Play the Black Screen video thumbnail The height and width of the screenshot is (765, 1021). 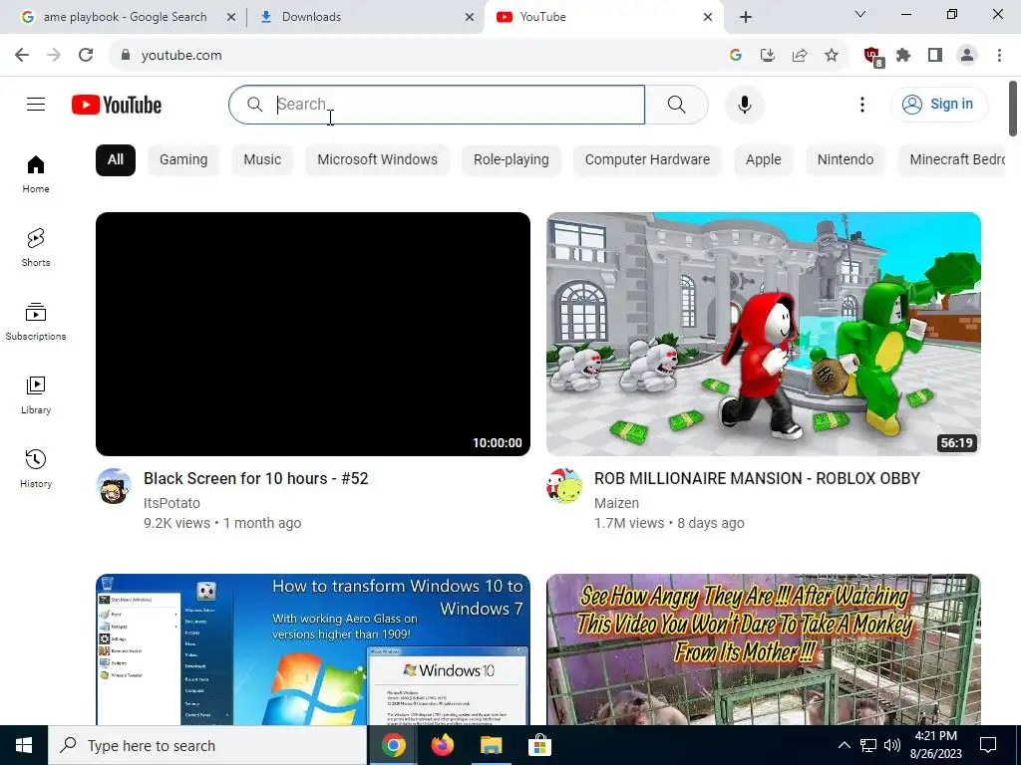312,334
